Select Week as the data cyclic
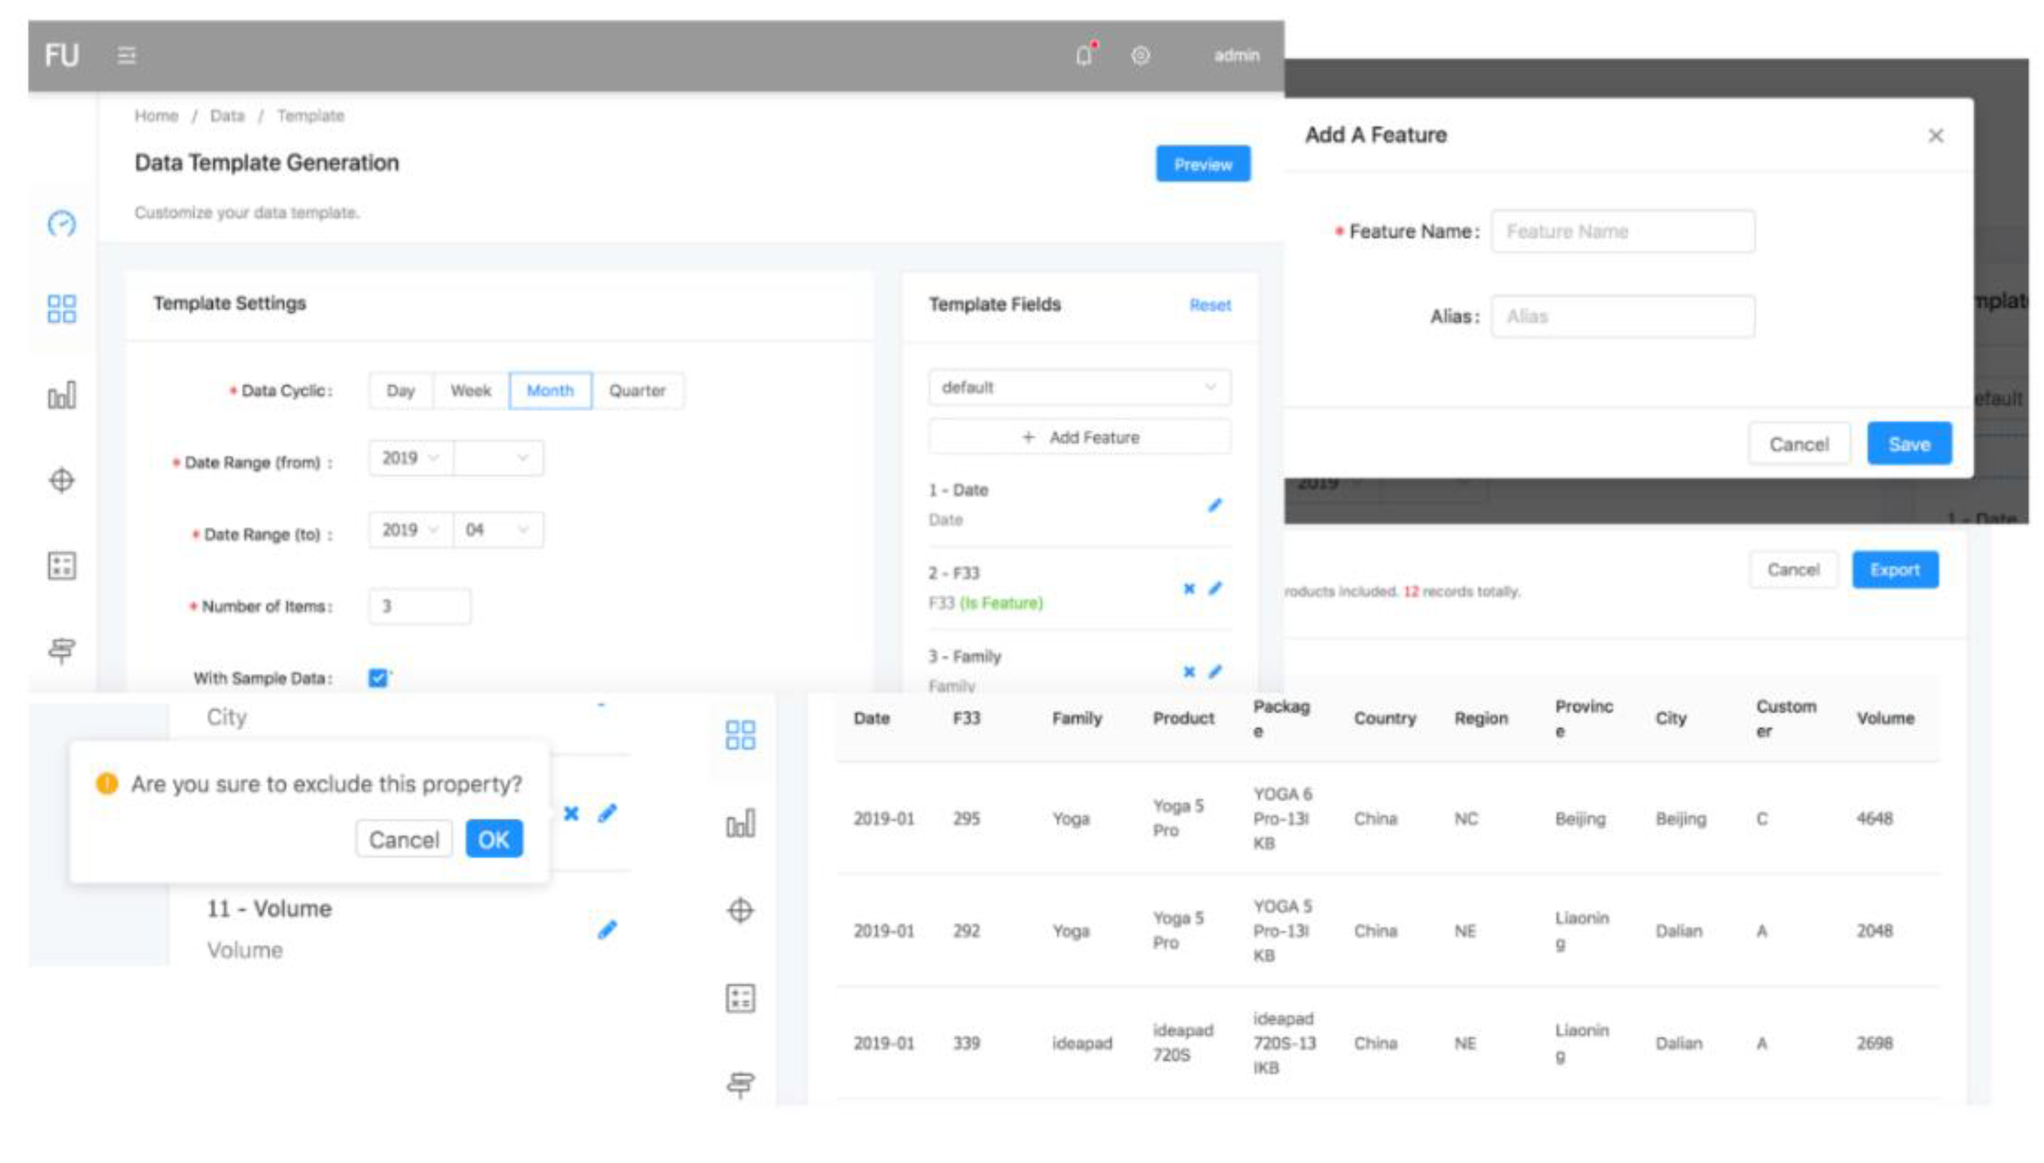Viewport: 2044px width, 1163px height. [x=471, y=391]
